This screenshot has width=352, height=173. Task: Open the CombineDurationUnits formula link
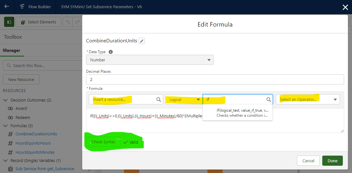[x=36, y=134]
